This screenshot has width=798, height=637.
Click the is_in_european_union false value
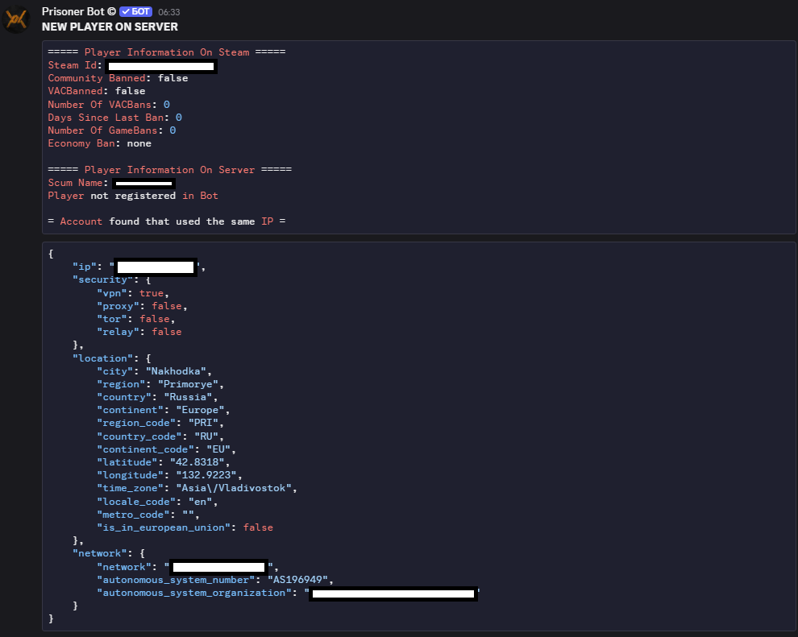pos(258,527)
